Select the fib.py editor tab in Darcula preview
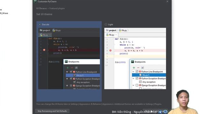The width and height of the screenshot is (204, 114). click(45, 35)
